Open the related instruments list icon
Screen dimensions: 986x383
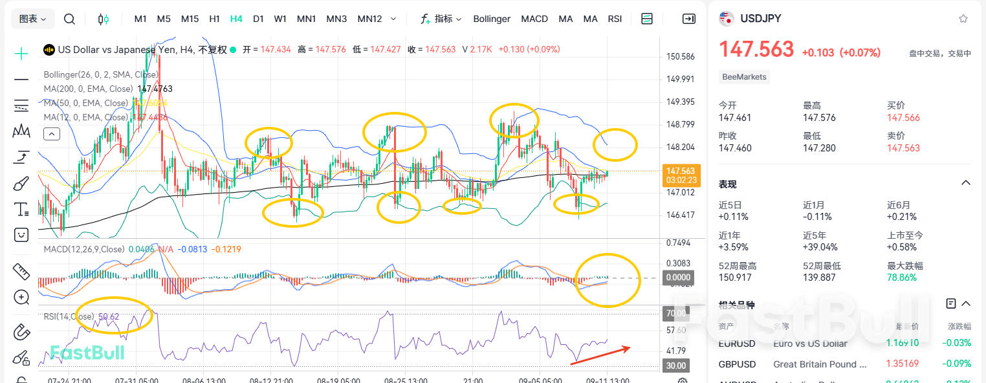(x=951, y=303)
